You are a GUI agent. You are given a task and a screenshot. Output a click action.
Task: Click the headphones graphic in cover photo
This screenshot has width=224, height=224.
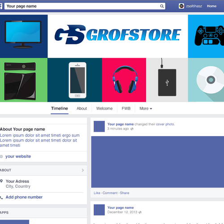(x=125, y=79)
